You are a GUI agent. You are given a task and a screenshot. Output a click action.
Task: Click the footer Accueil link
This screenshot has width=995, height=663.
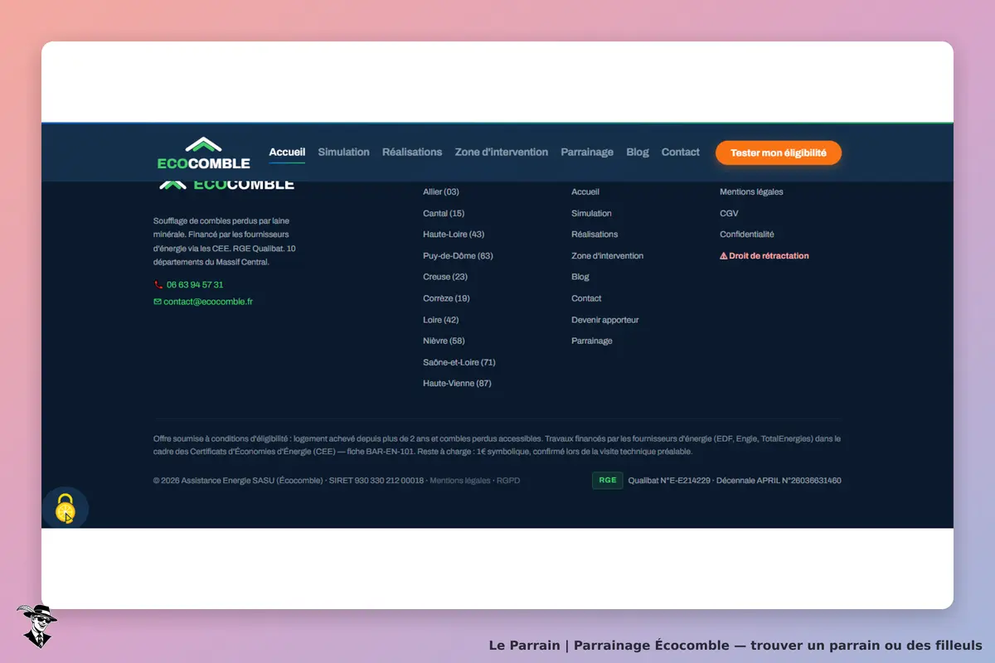pos(585,192)
